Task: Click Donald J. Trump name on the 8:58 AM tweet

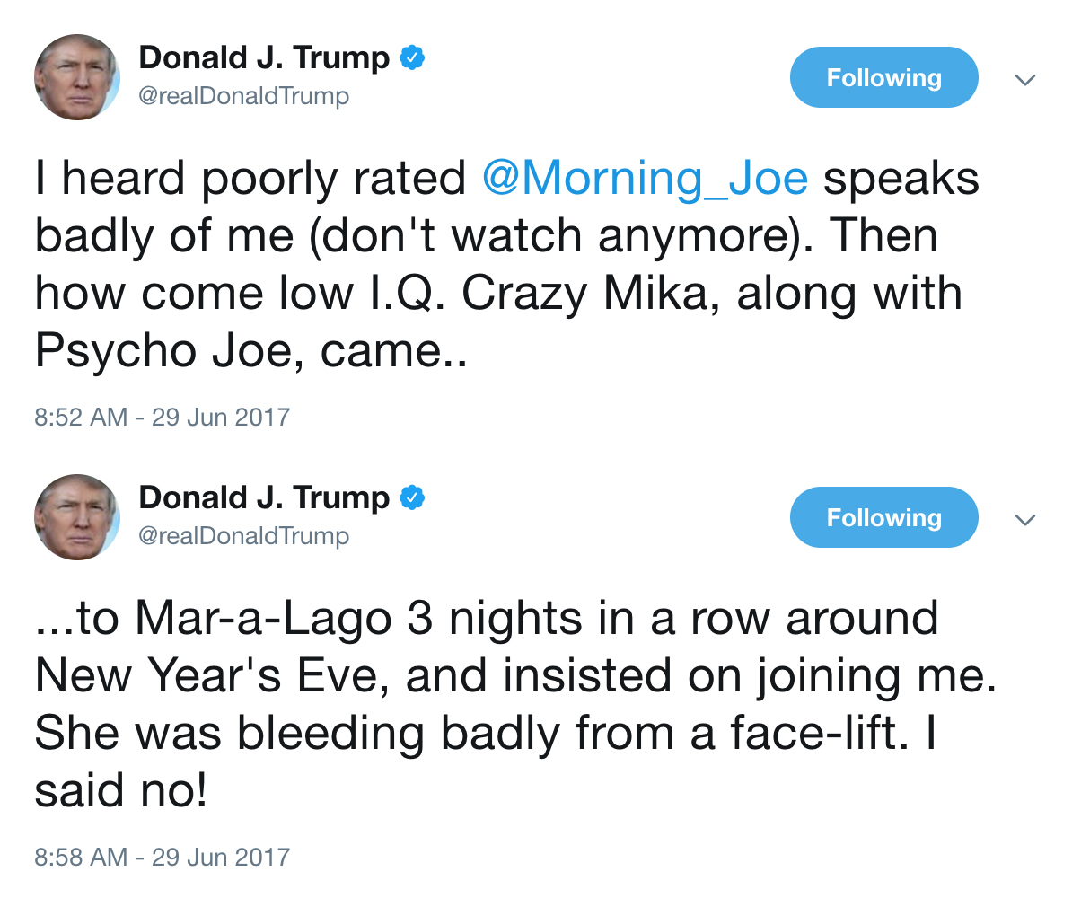Action: click(x=265, y=498)
